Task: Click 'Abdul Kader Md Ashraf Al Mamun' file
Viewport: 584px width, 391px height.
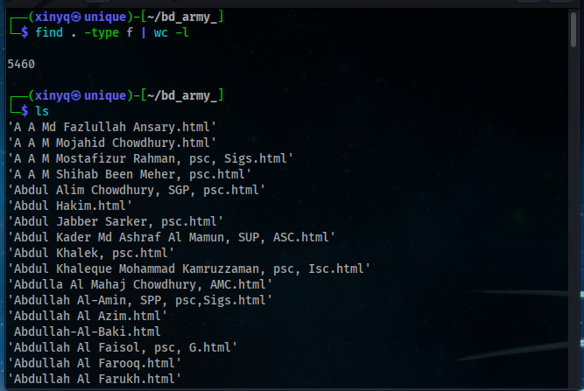Action: 171,237
